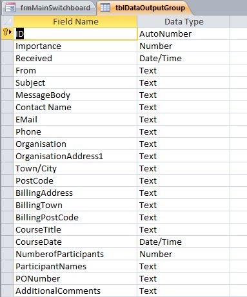247x297 pixels.
Task: Select the AutoNumber data type cell
Action: tap(183, 34)
